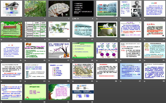Click the black slide 4 with white text

83,8
